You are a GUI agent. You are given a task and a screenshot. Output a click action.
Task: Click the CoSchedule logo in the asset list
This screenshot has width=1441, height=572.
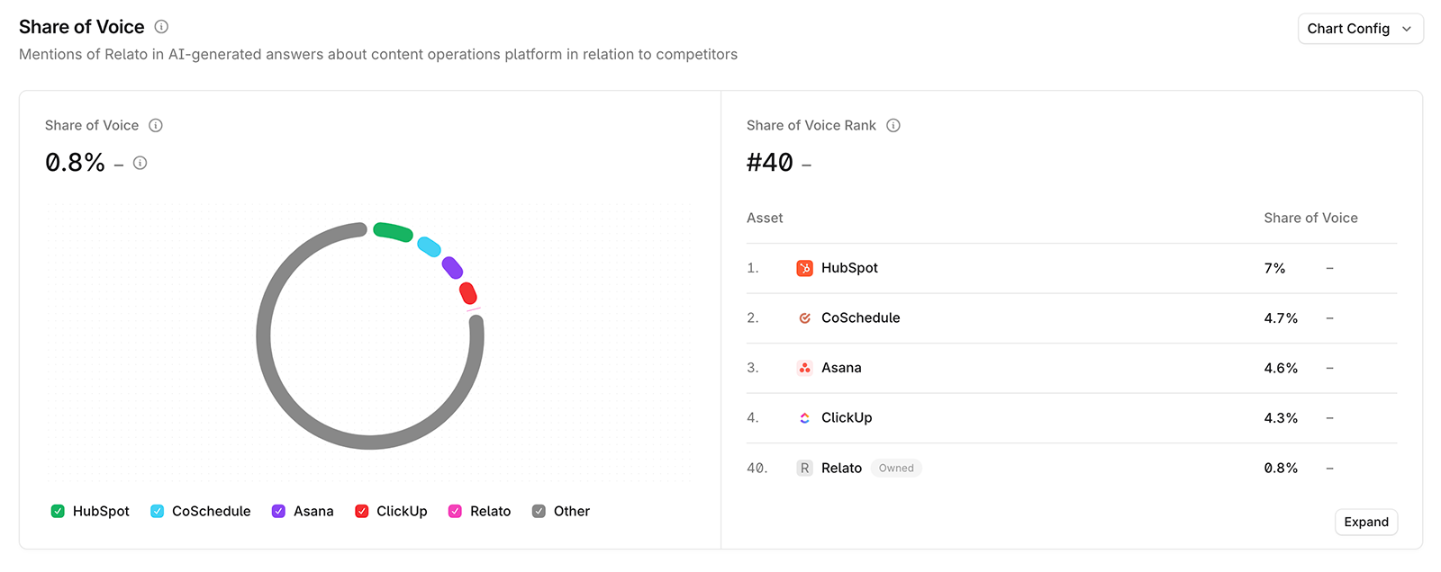pos(804,317)
